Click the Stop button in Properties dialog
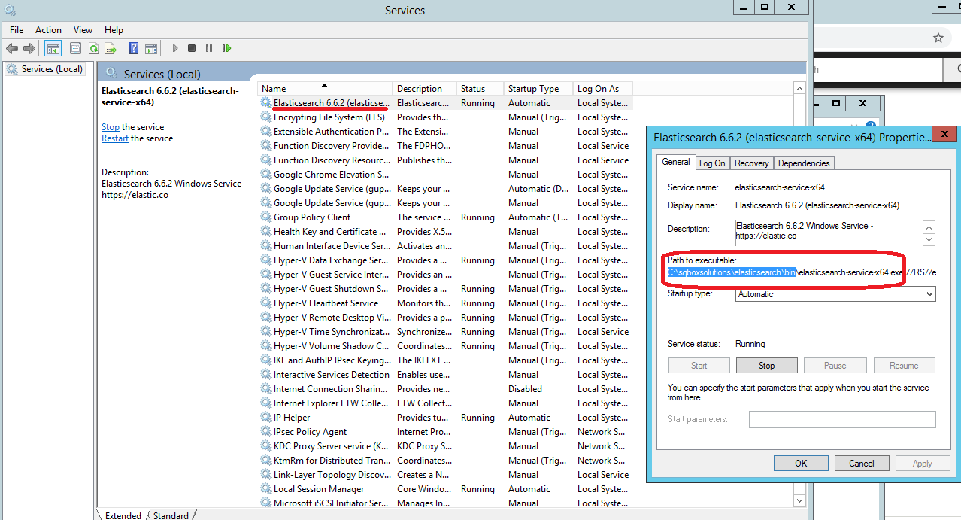The image size is (961, 520). [766, 366]
